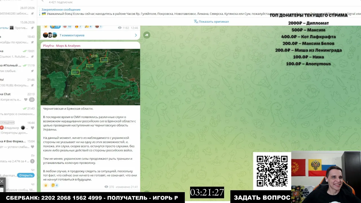Click the star reaction under the Playfra post
The image size is (361, 203).
tap(46, 185)
